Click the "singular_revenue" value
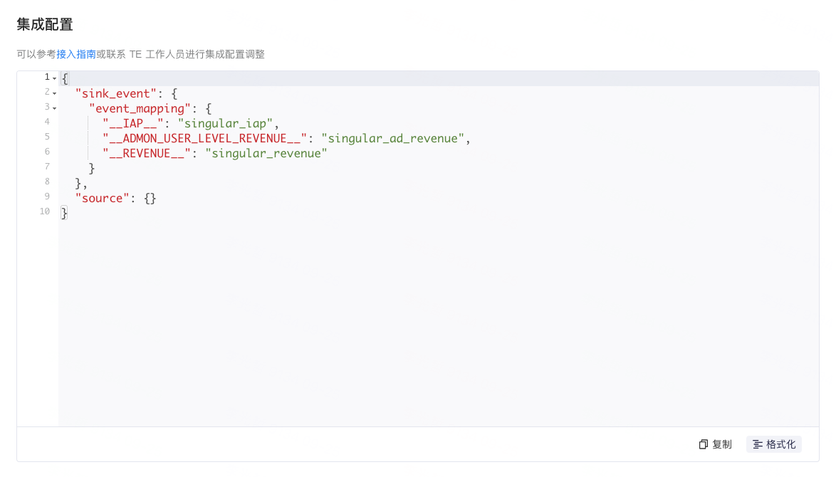The image size is (836, 477). click(266, 154)
